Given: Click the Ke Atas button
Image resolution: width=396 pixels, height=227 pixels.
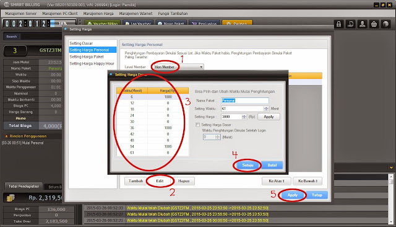Looking at the screenshot, I should pyautogui.click(x=277, y=181).
